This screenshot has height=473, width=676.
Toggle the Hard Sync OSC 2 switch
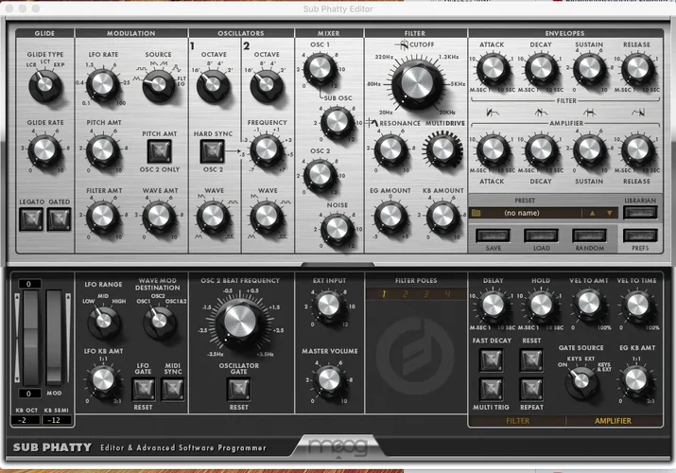point(213,151)
